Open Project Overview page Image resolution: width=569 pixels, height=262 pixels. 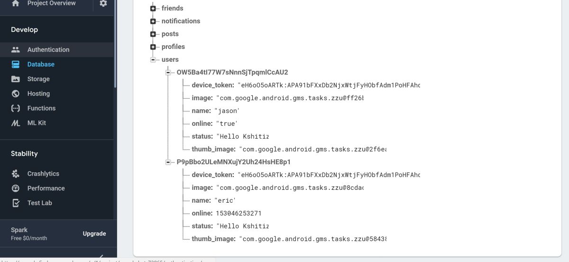click(51, 3)
